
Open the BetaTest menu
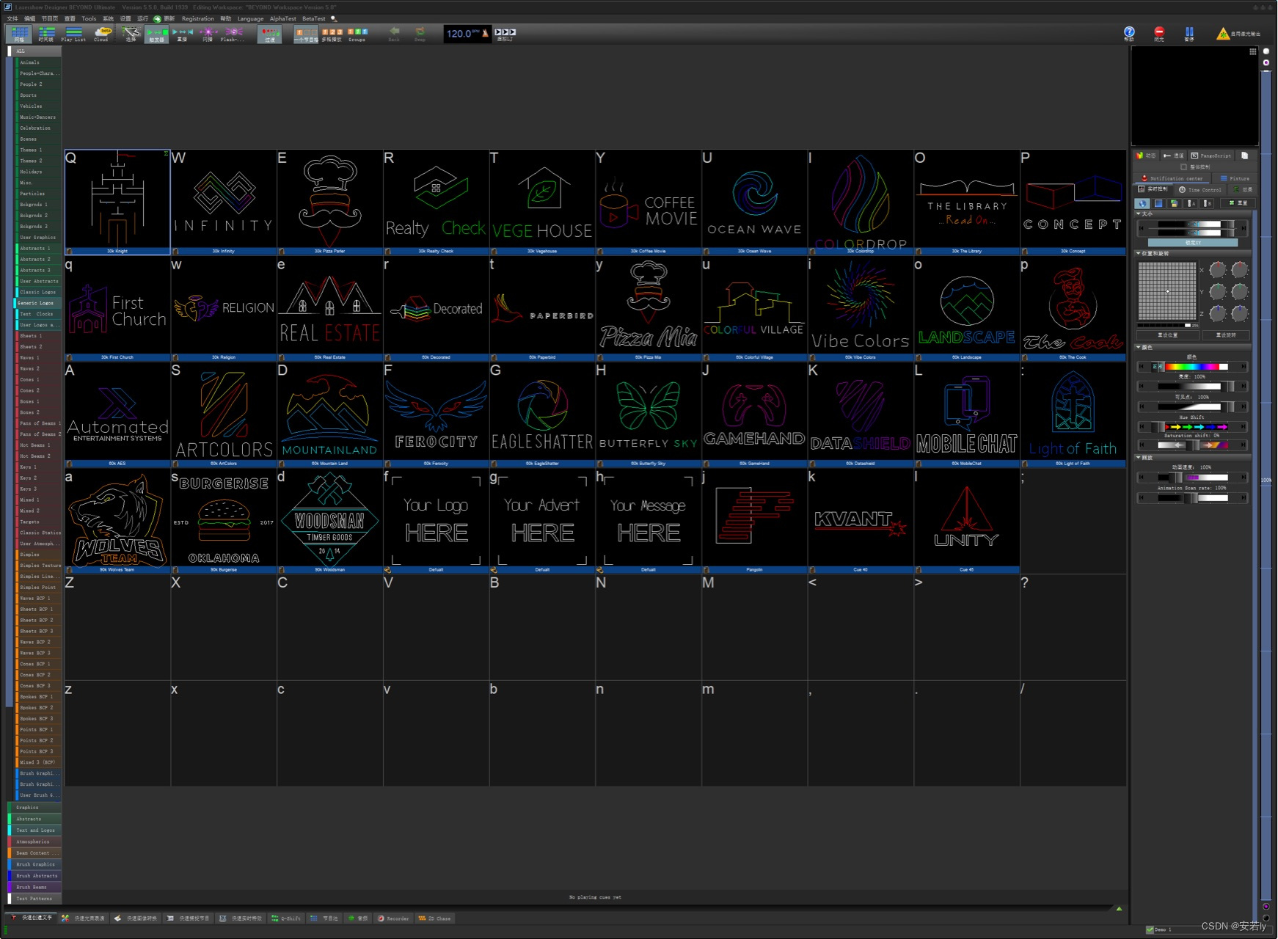314,18
